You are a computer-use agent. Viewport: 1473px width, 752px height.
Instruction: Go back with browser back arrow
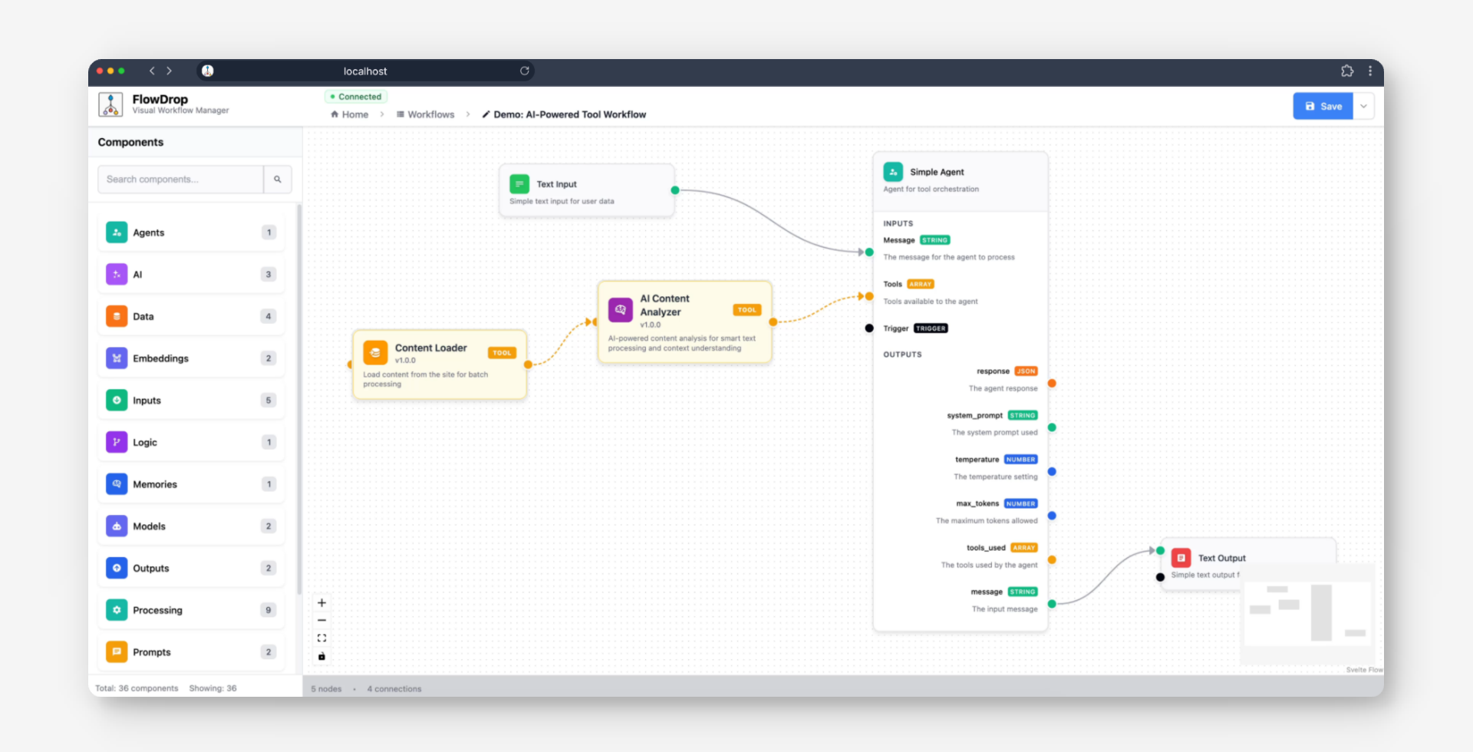152,71
